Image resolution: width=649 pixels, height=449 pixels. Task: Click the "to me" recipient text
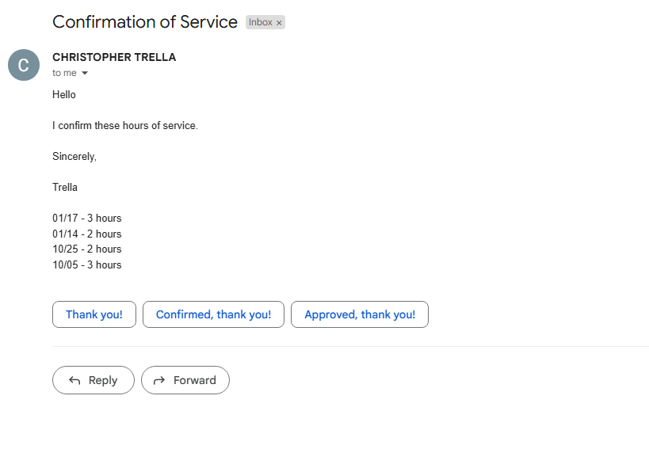click(x=64, y=73)
